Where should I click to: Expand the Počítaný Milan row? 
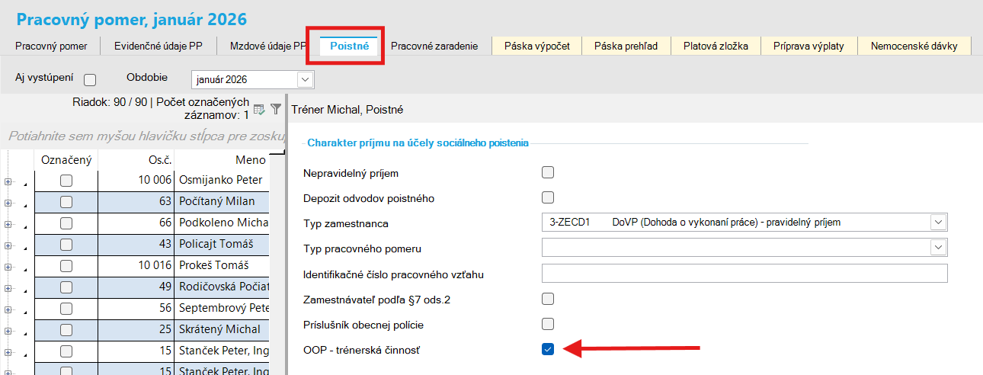pos(9,202)
